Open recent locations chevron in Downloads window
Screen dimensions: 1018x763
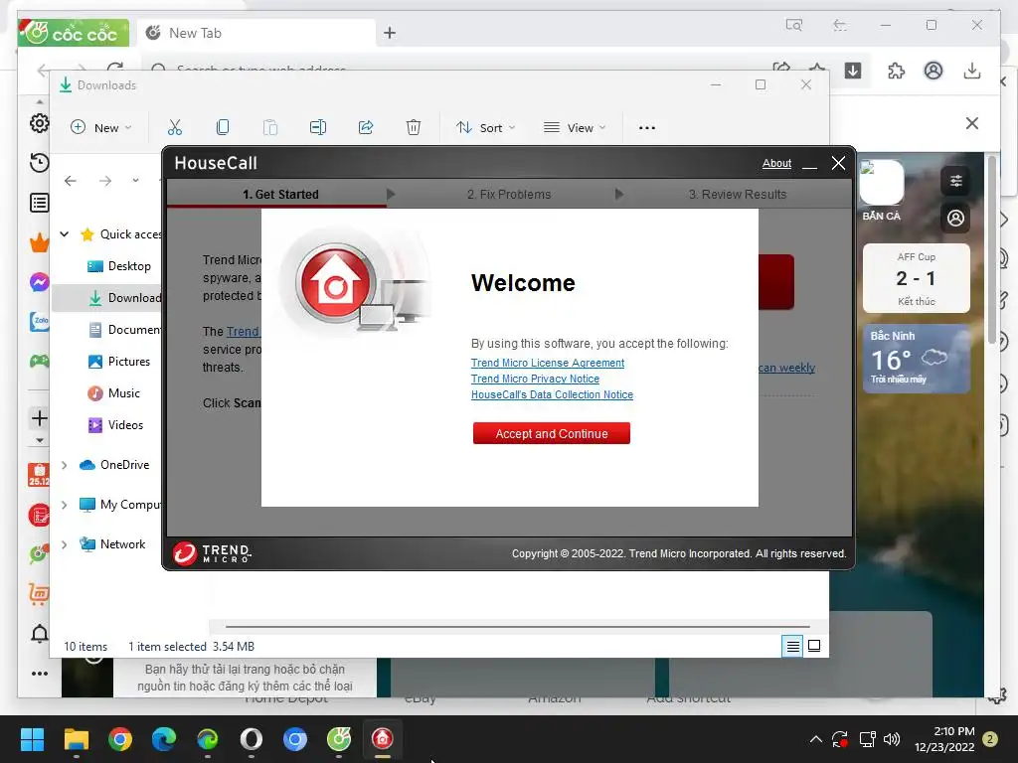point(135,181)
